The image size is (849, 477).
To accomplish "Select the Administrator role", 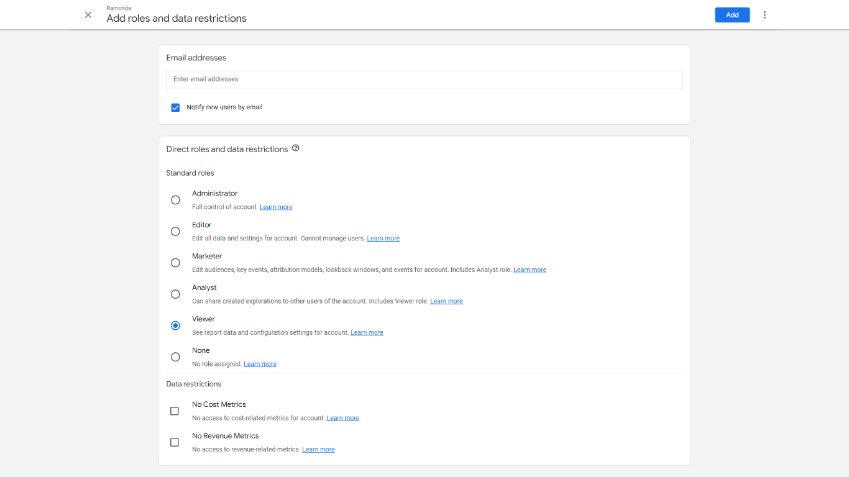I will tap(175, 199).
